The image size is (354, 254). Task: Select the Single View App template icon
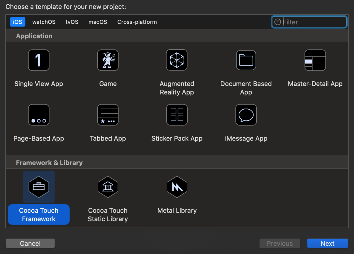tap(39, 60)
